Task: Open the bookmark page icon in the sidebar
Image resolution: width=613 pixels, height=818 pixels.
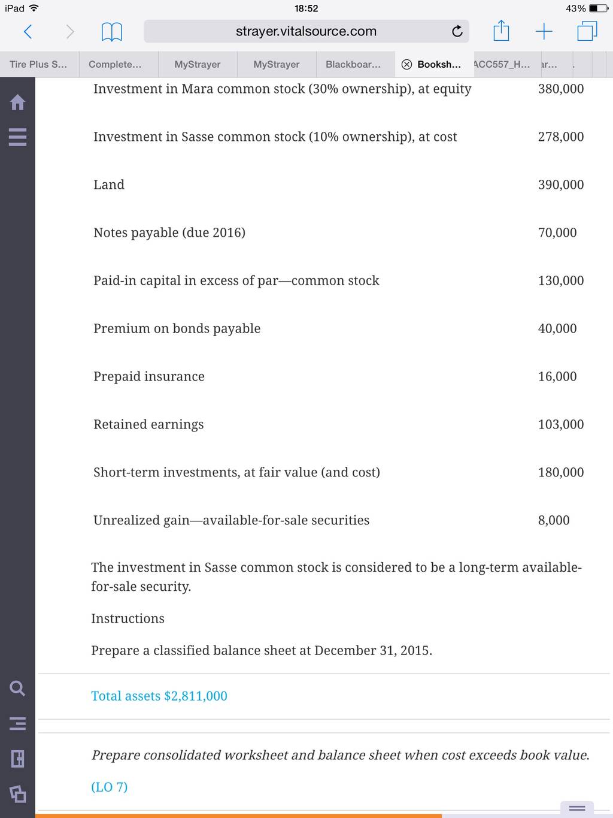Action: point(18,759)
